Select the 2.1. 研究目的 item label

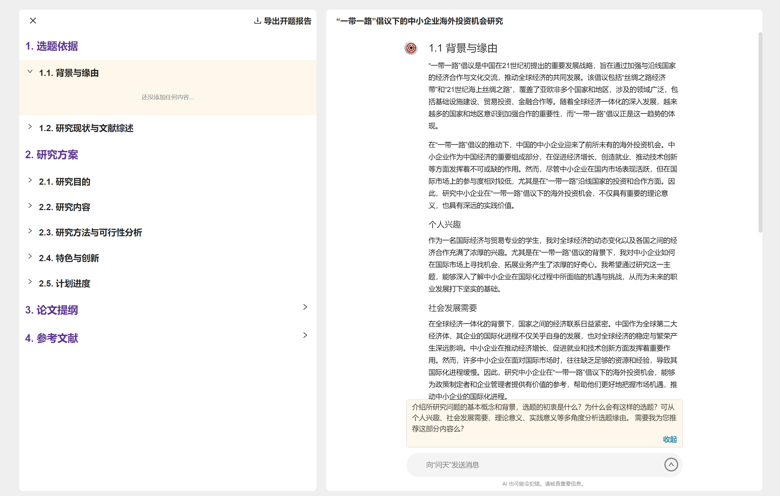pyautogui.click(x=65, y=182)
